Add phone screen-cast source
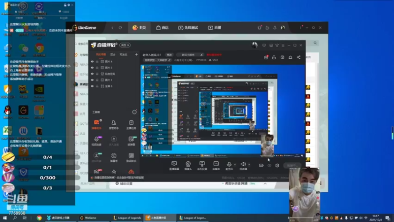The height and width of the screenshot is (222, 394). click(202, 166)
